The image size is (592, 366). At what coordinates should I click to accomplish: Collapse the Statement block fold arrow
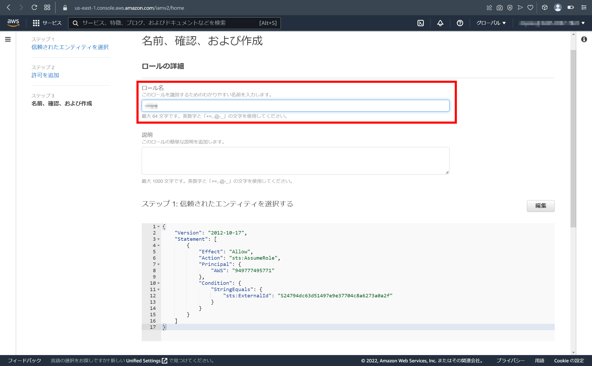(158, 239)
